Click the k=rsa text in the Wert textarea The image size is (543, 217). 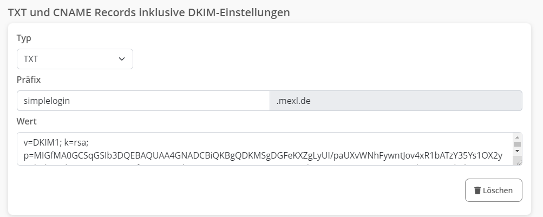(79, 143)
